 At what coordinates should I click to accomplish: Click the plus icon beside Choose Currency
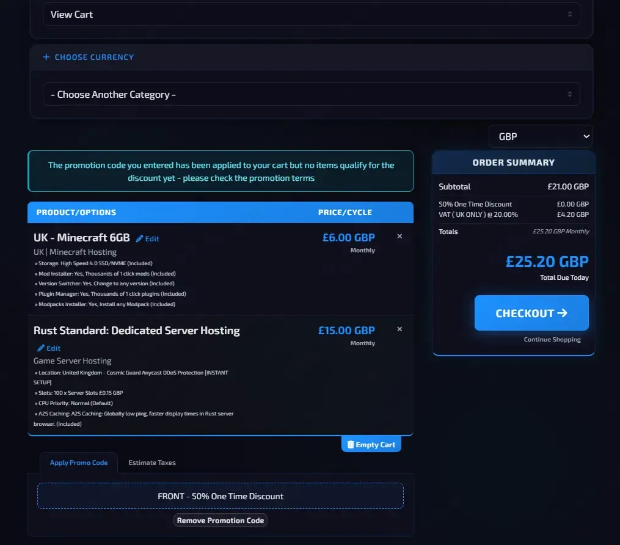46,57
